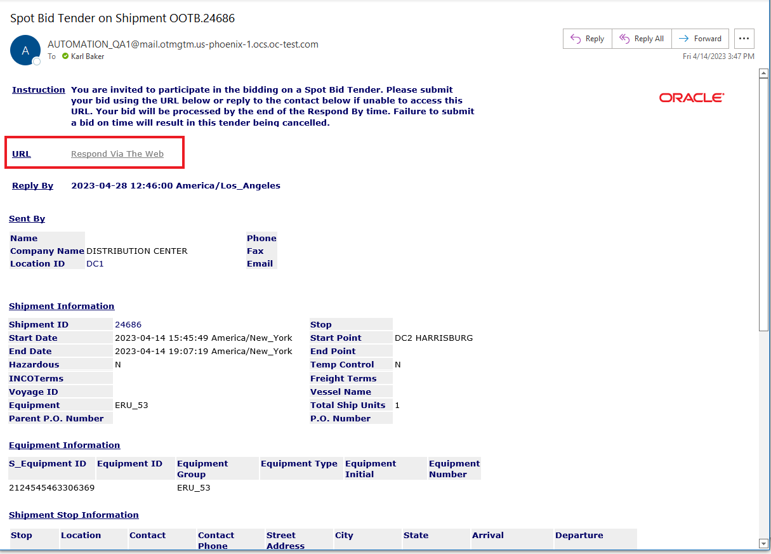This screenshot has height=554, width=771.
Task: Click the sender avatar circle 'A'
Action: [25, 51]
